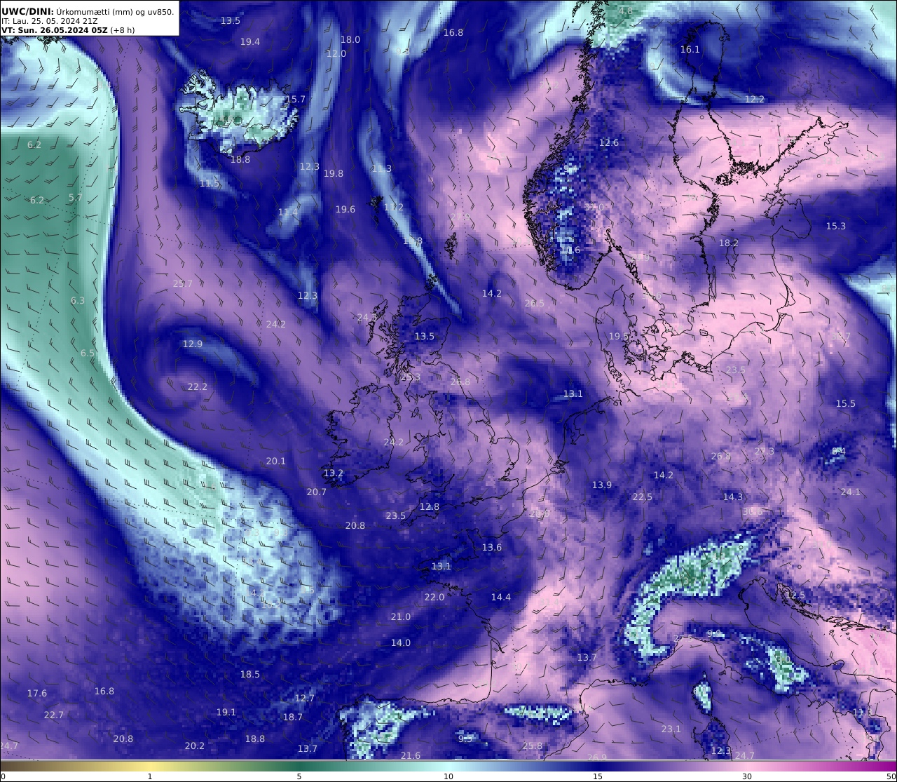This screenshot has height=782, width=897.
Task: Click the 22.5 value label
Action: tap(643, 497)
